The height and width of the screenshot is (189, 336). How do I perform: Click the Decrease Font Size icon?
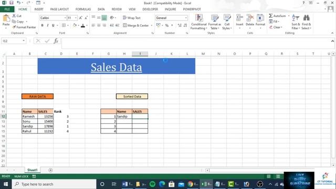click(86, 18)
